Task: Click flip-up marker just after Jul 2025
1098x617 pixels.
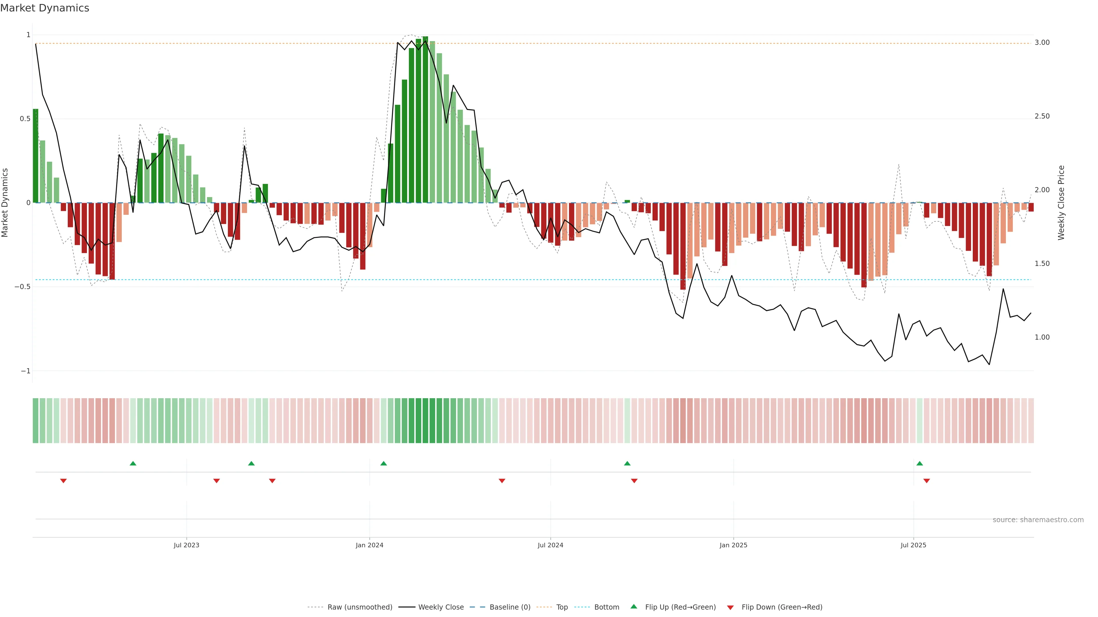Action: pyautogui.click(x=919, y=463)
